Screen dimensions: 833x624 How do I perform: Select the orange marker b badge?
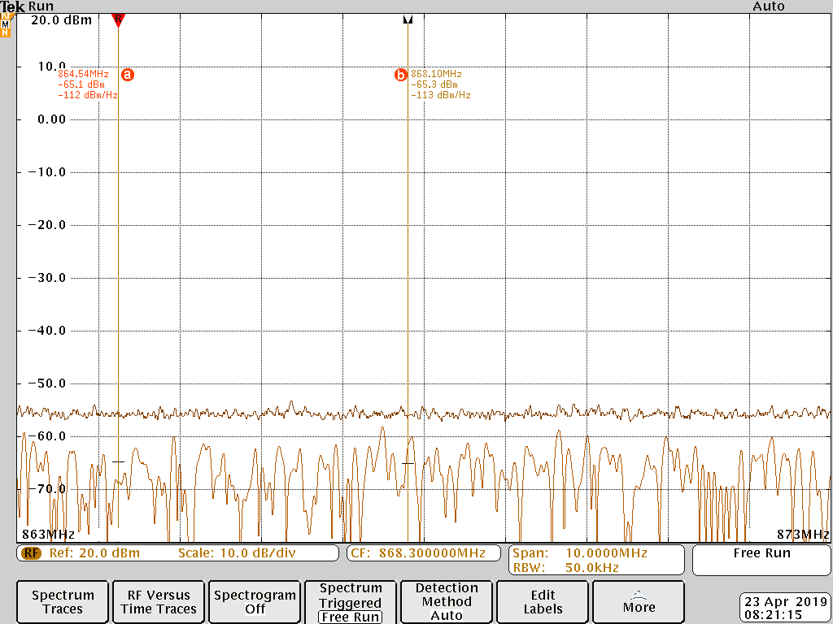click(400, 75)
